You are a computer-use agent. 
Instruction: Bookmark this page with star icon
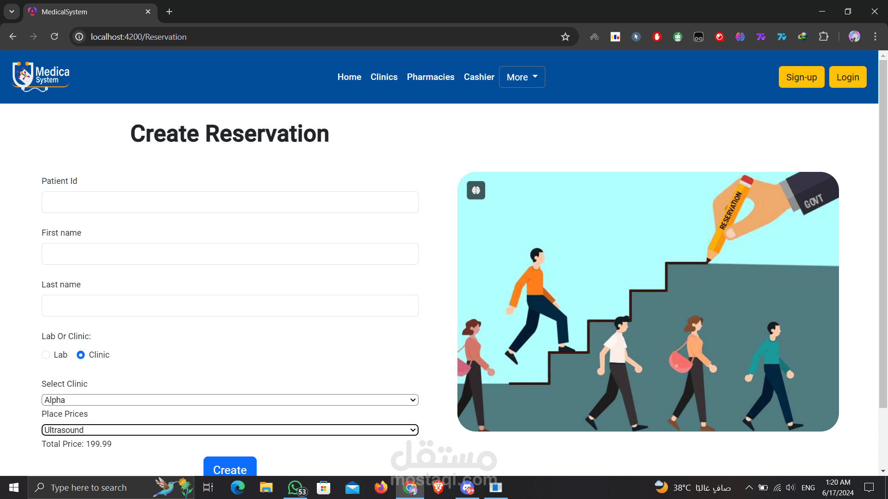[x=565, y=37]
